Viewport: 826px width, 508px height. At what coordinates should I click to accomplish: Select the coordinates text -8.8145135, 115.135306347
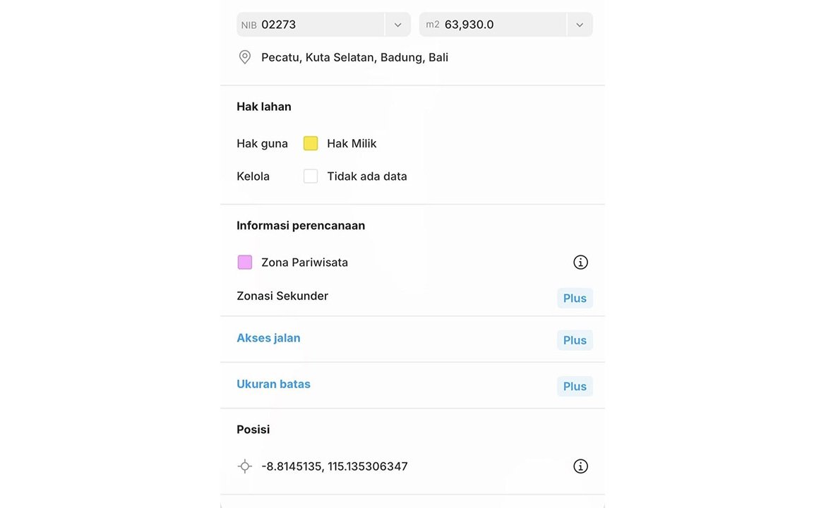[334, 466]
